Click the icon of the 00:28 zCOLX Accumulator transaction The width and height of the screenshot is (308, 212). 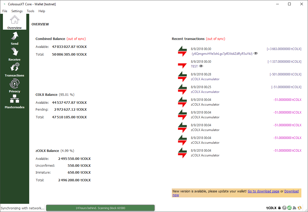[x=182, y=77]
